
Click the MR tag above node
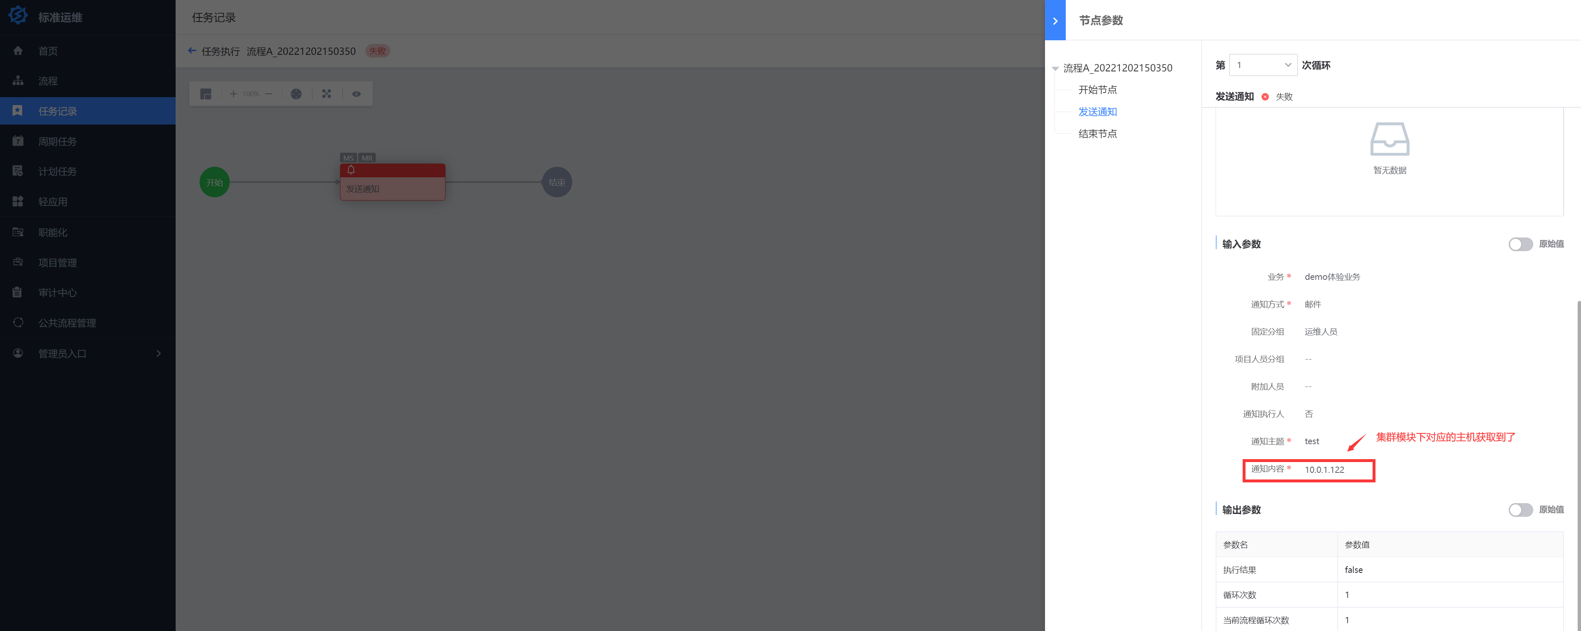(367, 158)
